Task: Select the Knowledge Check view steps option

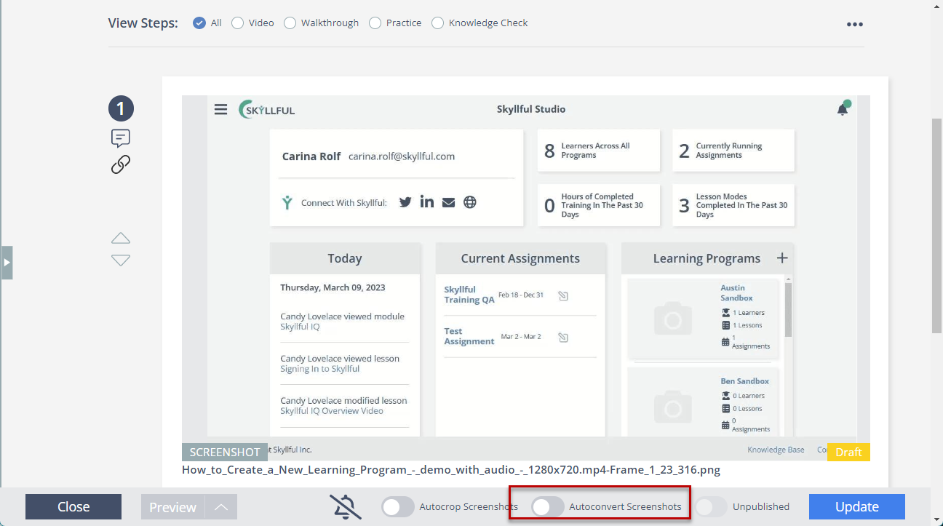Action: (438, 23)
